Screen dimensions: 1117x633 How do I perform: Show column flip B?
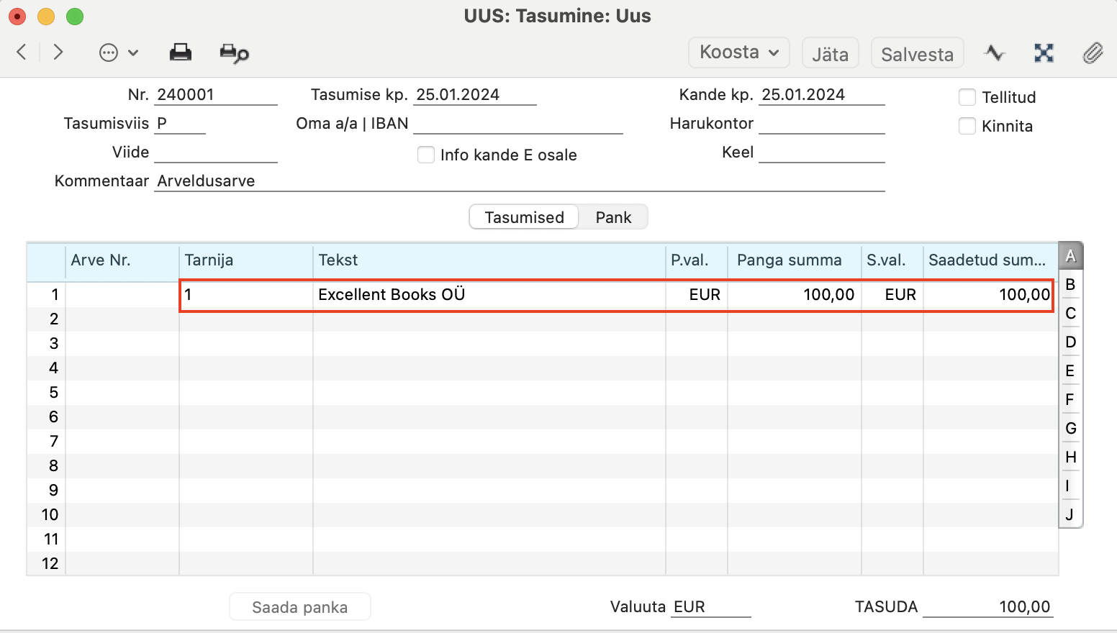click(1070, 284)
